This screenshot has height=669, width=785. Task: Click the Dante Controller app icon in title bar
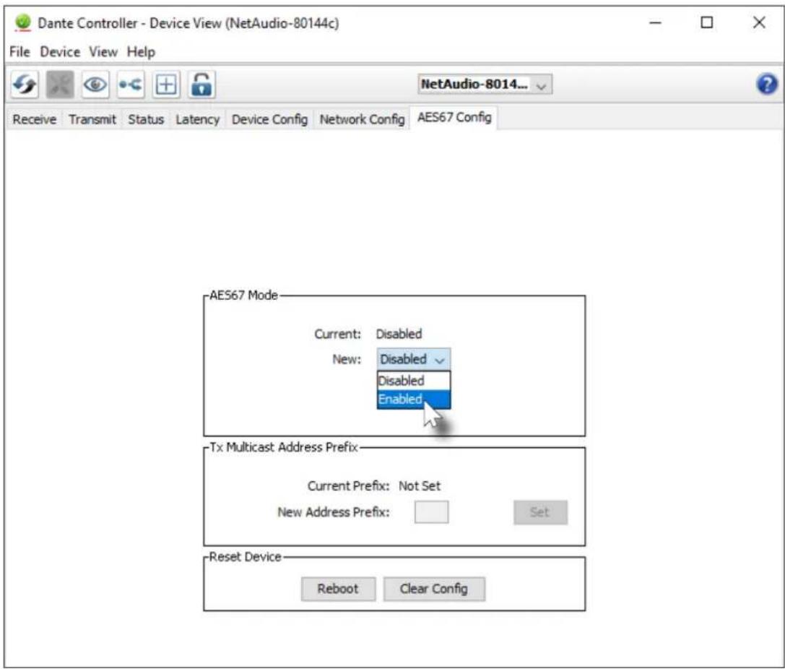22,23
